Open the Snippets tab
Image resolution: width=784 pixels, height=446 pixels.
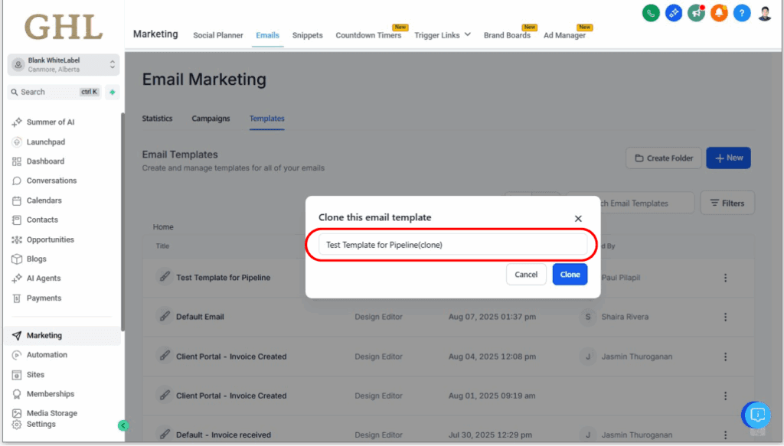pos(308,35)
